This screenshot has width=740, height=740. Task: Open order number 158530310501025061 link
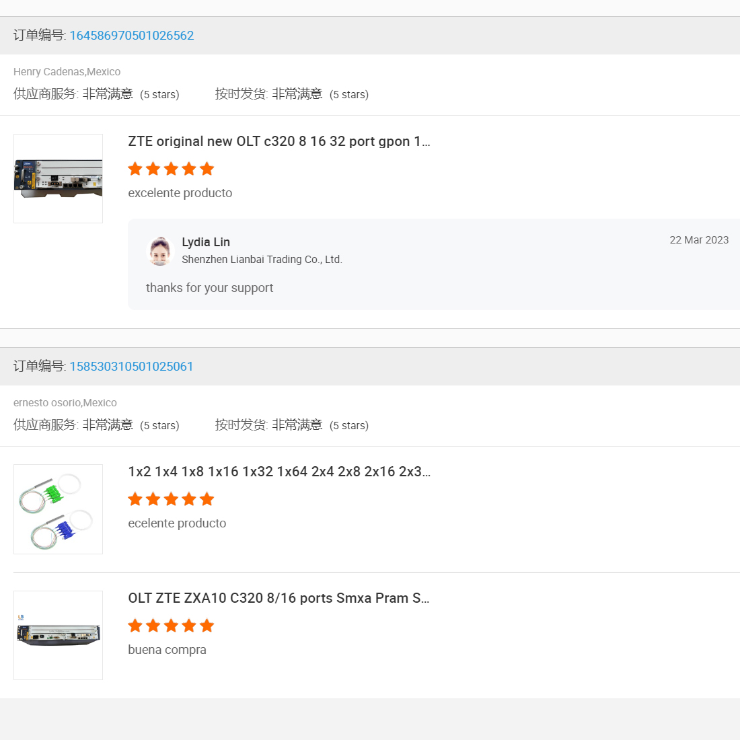131,367
